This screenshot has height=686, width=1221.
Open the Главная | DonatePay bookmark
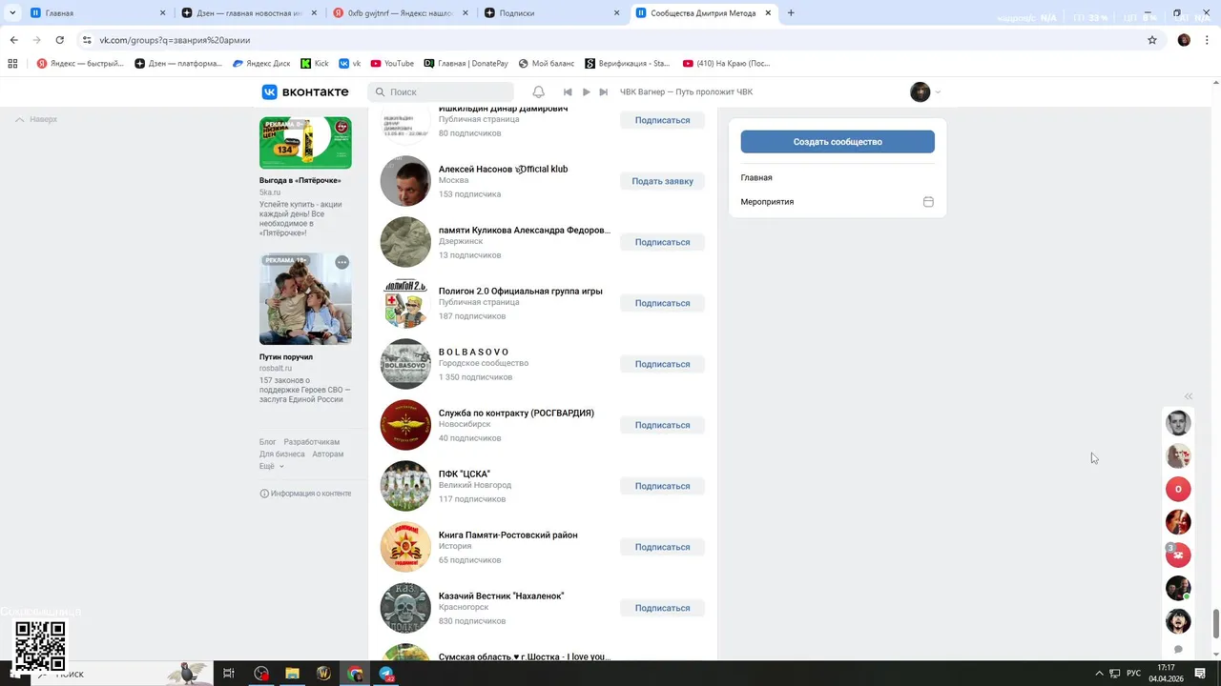(466, 64)
